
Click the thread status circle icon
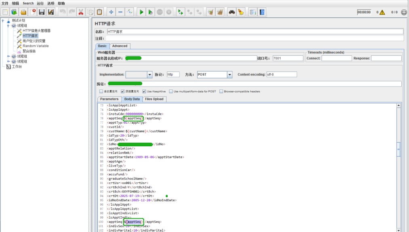pyautogui.click(x=404, y=12)
